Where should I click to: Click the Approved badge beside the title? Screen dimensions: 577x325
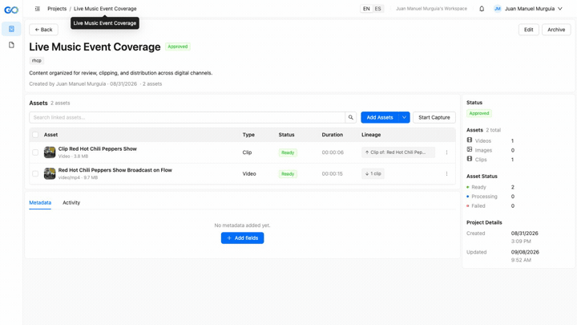coord(178,47)
